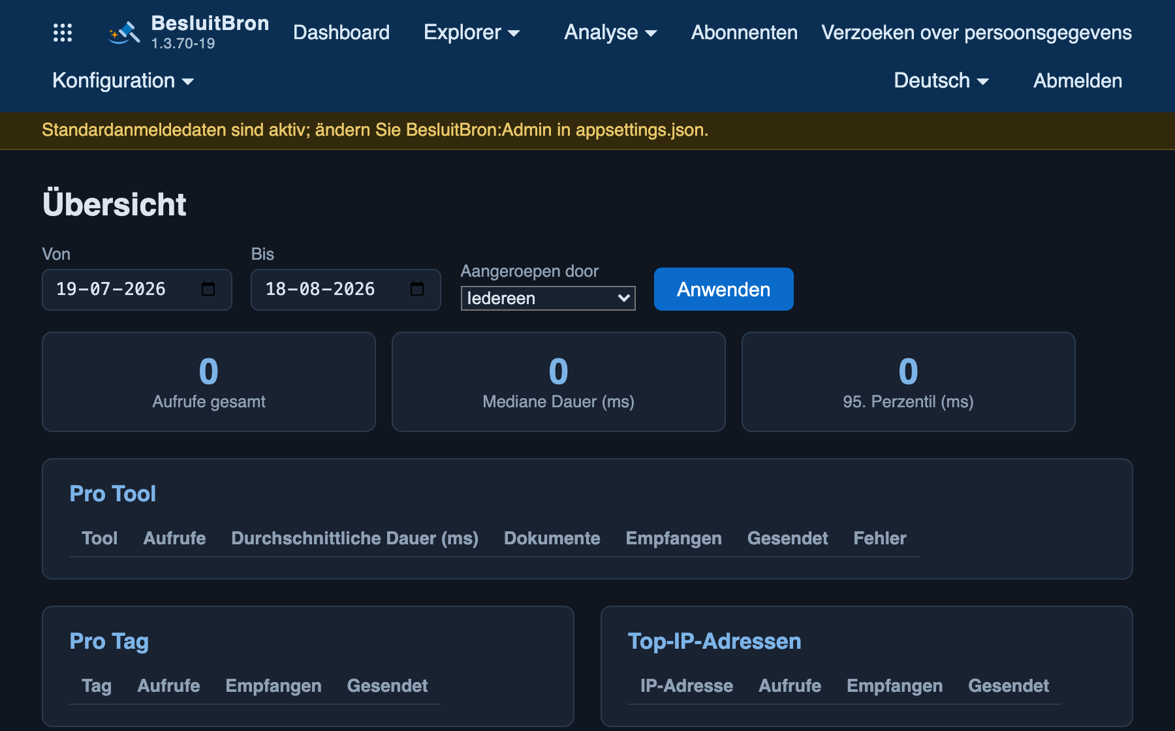The width and height of the screenshot is (1175, 731).
Task: Open the Abonnenten page
Action: tap(744, 33)
